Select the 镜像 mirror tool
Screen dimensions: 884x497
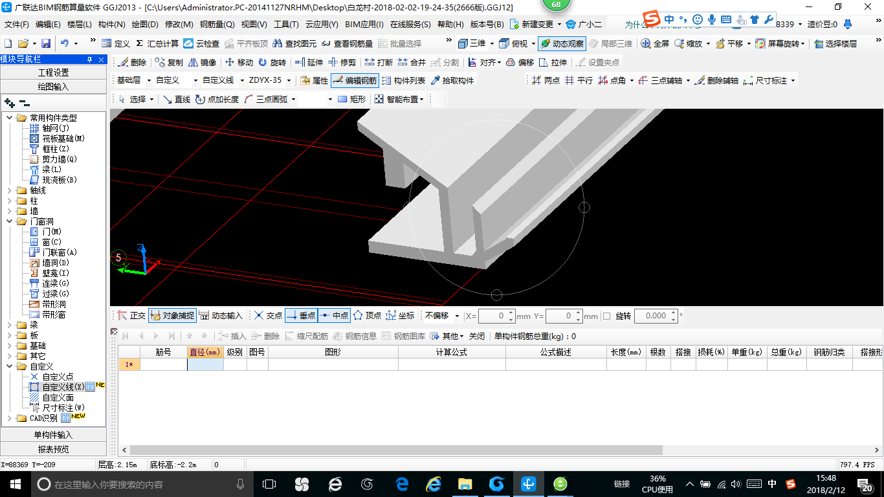pos(202,62)
